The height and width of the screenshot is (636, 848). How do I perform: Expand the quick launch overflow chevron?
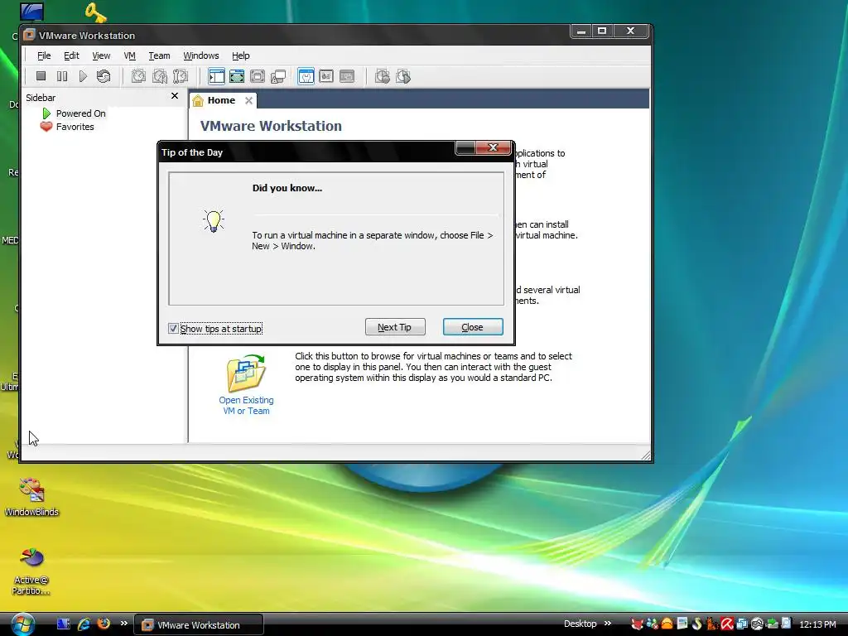[x=124, y=623]
